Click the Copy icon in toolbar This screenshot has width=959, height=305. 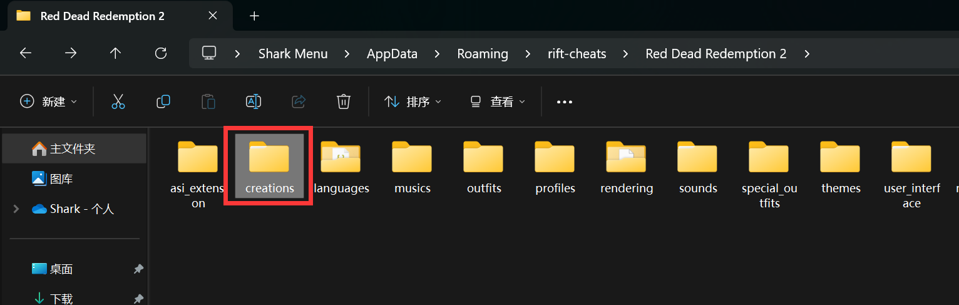click(x=163, y=101)
